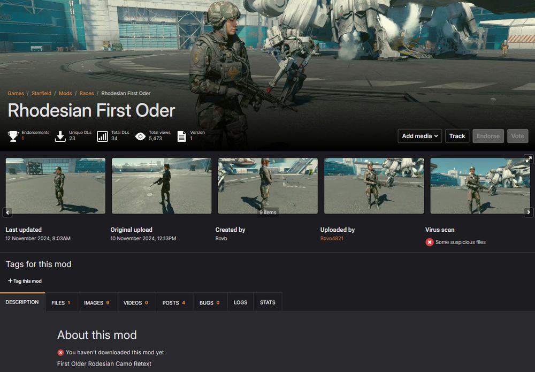This screenshot has width=535, height=372.
Task: Switch to the FILES tab
Action: pyautogui.click(x=61, y=302)
